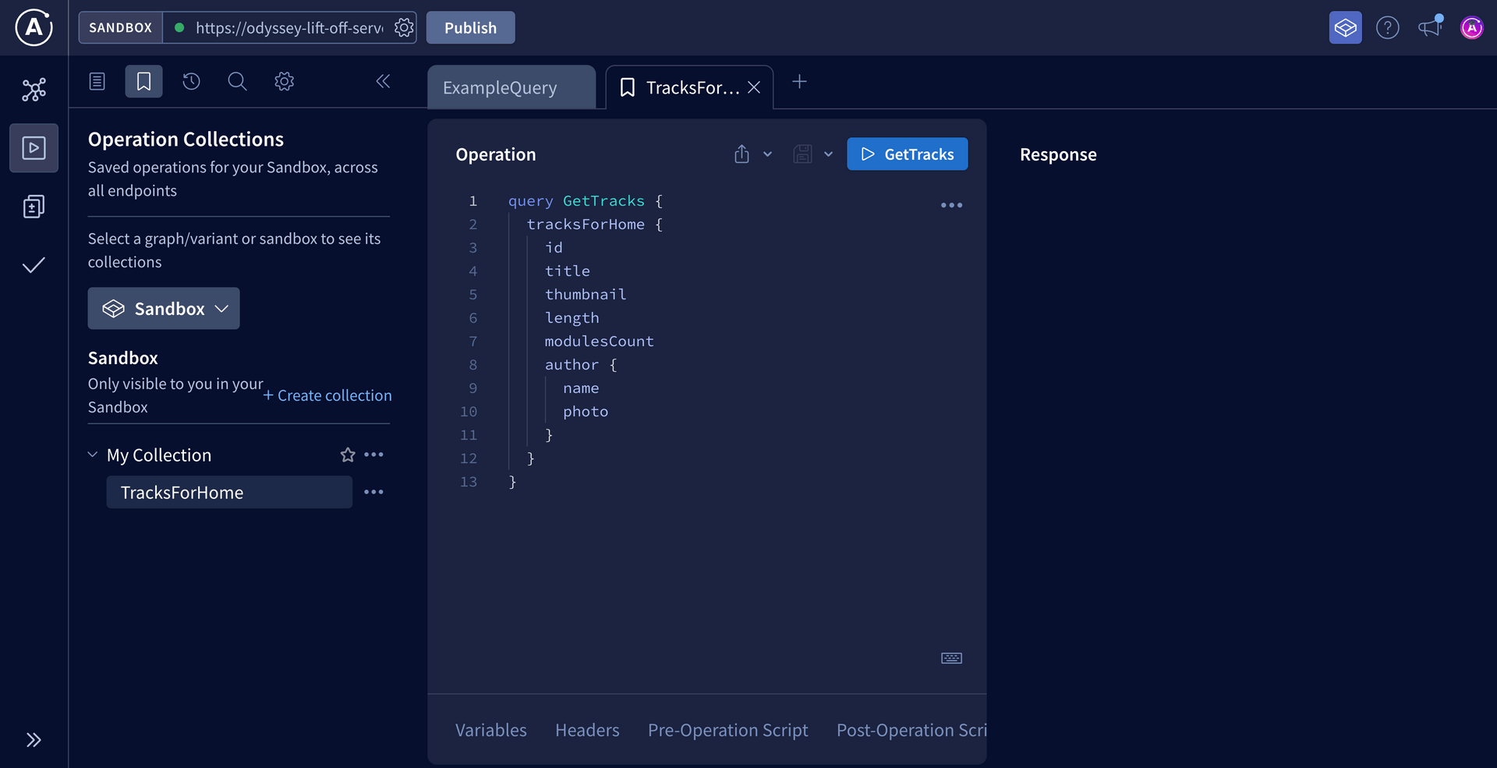Open the Headers tab
The height and width of the screenshot is (768, 1497).
pos(587,731)
